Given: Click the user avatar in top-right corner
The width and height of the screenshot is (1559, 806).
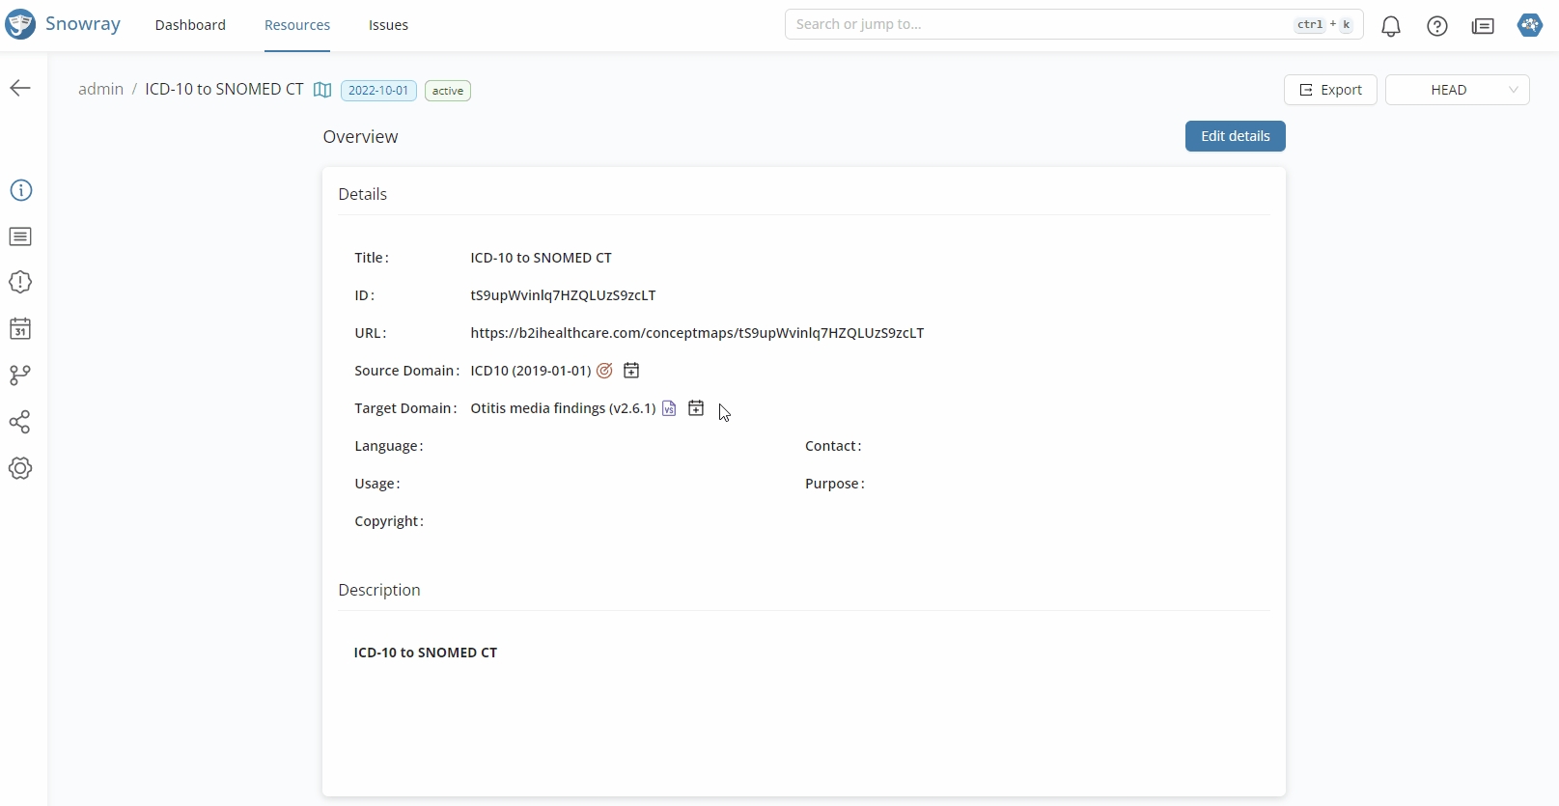Looking at the screenshot, I should tap(1529, 25).
